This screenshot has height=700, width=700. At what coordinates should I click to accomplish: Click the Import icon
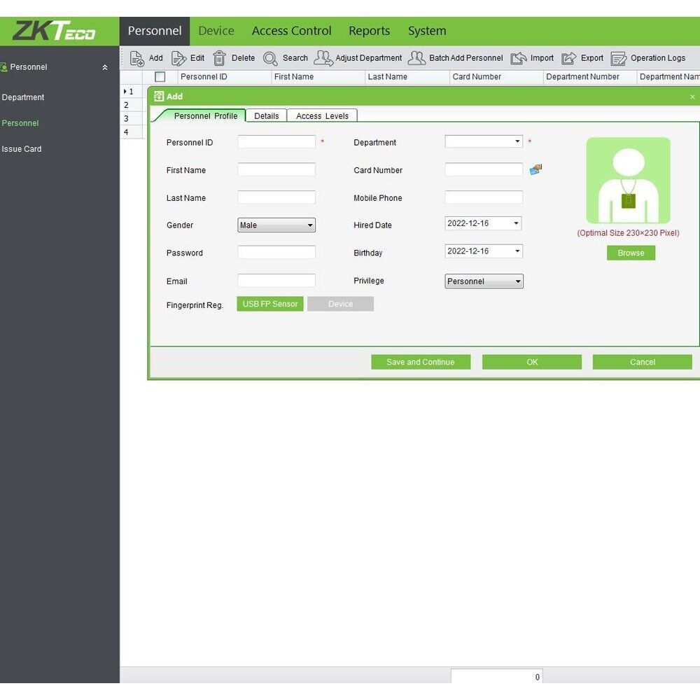[x=519, y=59]
